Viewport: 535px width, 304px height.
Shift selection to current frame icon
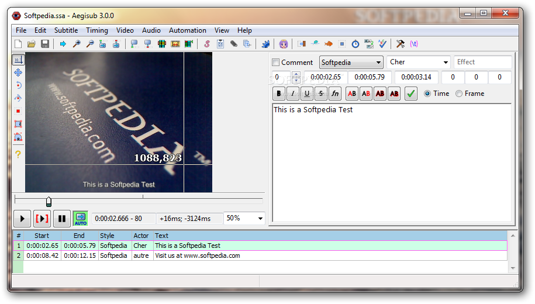tap(189, 44)
